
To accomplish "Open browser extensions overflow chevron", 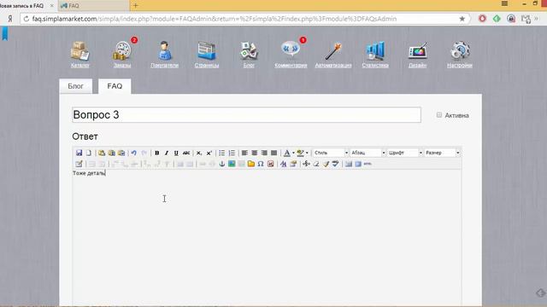I will coord(537,19).
